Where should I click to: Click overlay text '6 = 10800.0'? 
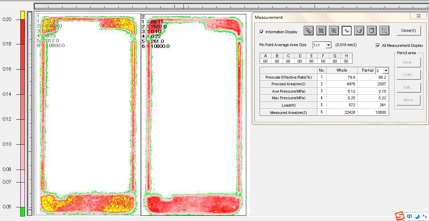pyautogui.click(x=155, y=46)
